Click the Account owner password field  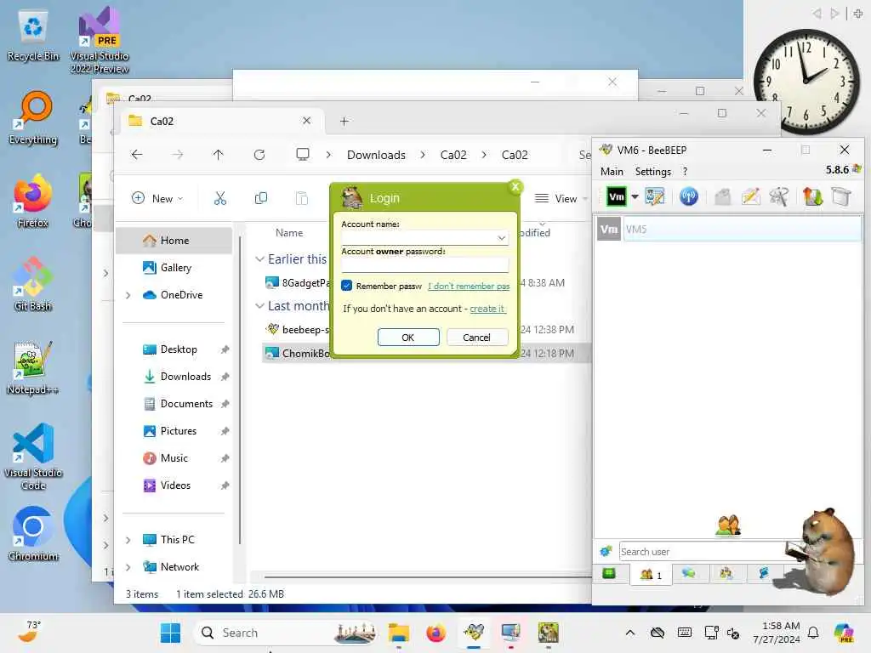424,265
